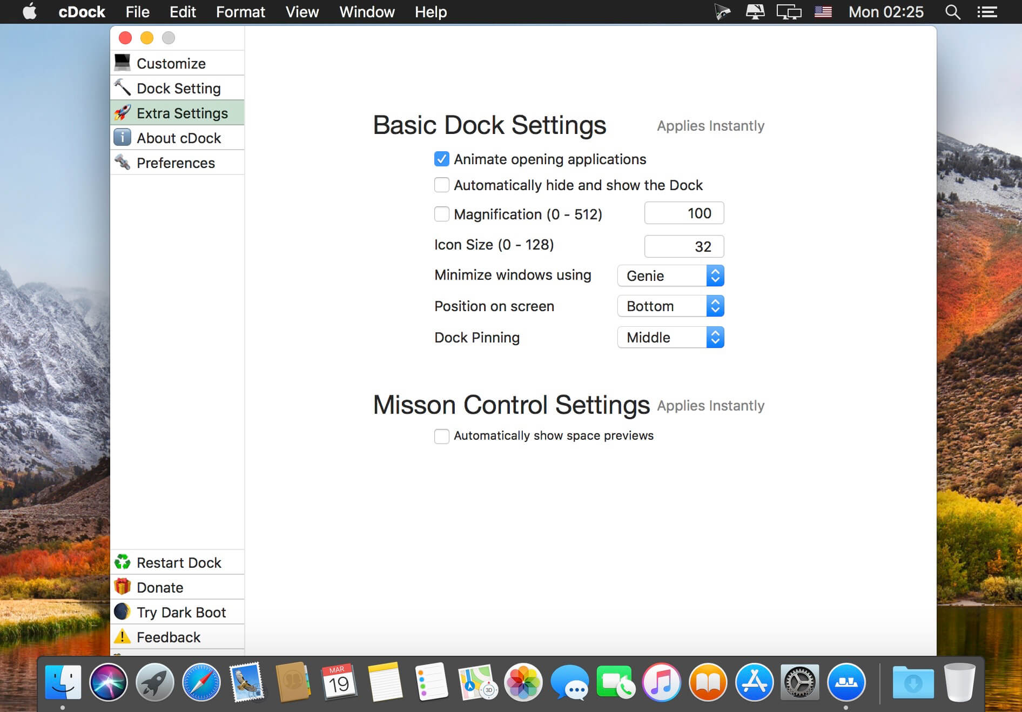
Task: Open the Help menu
Action: [431, 12]
